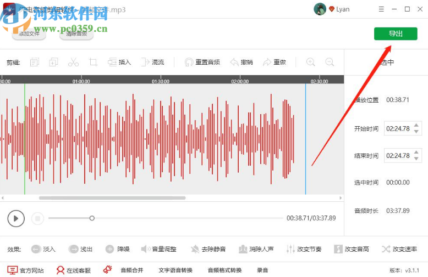Viewport: 428px width, 277px height.
Task: Click the selected time value 00:00.00
Action: (398, 182)
